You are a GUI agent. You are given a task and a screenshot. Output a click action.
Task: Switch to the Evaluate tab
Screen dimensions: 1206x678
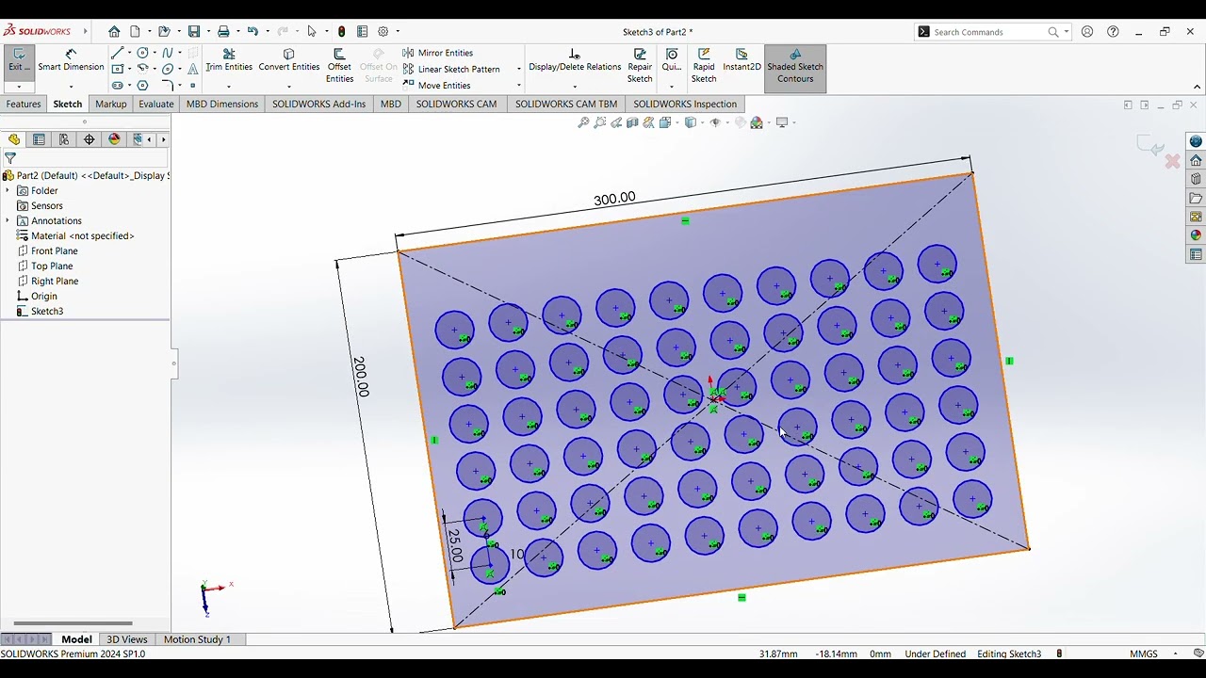point(155,104)
